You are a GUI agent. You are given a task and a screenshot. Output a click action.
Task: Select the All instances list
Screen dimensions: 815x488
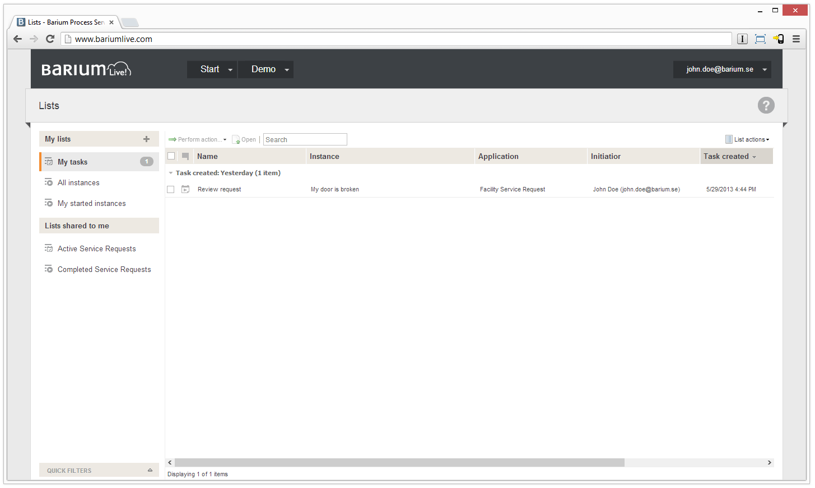[x=78, y=183]
